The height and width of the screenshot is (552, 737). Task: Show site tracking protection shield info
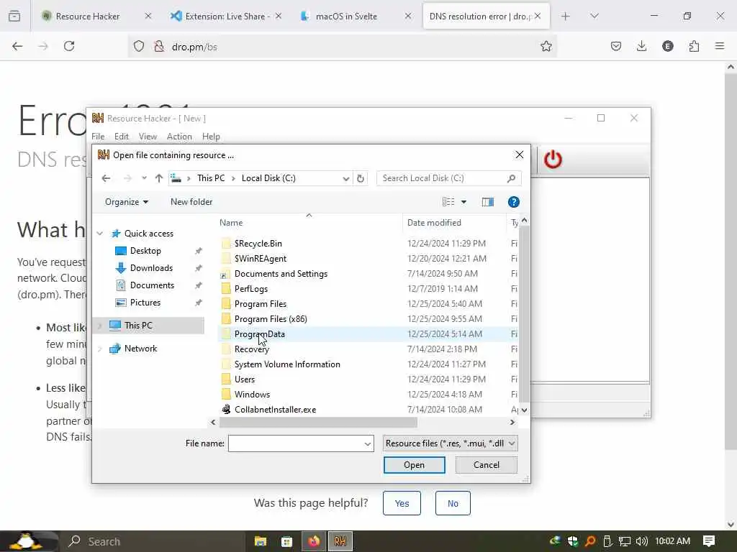point(139,46)
